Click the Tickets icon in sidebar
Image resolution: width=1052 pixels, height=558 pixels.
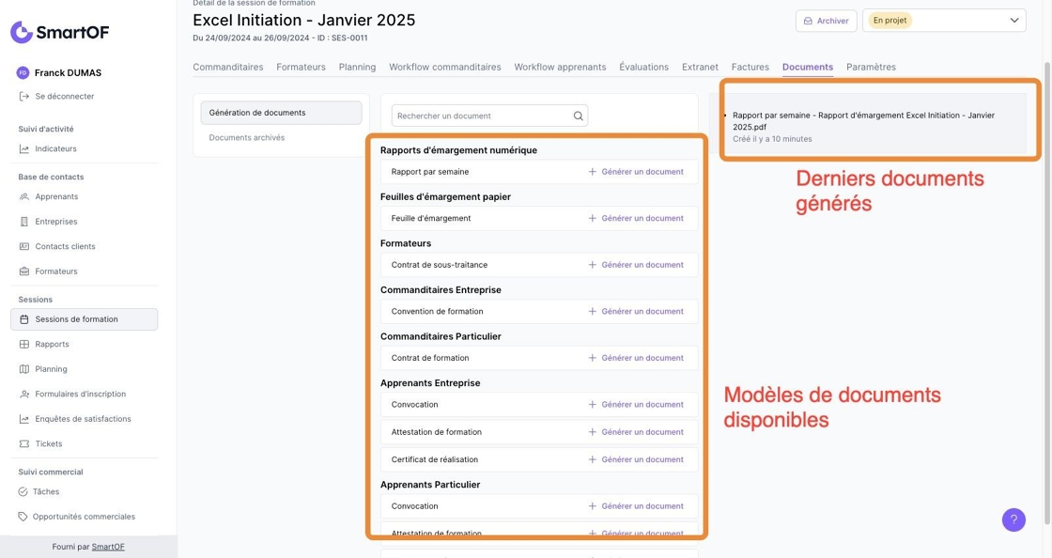pyautogui.click(x=24, y=444)
